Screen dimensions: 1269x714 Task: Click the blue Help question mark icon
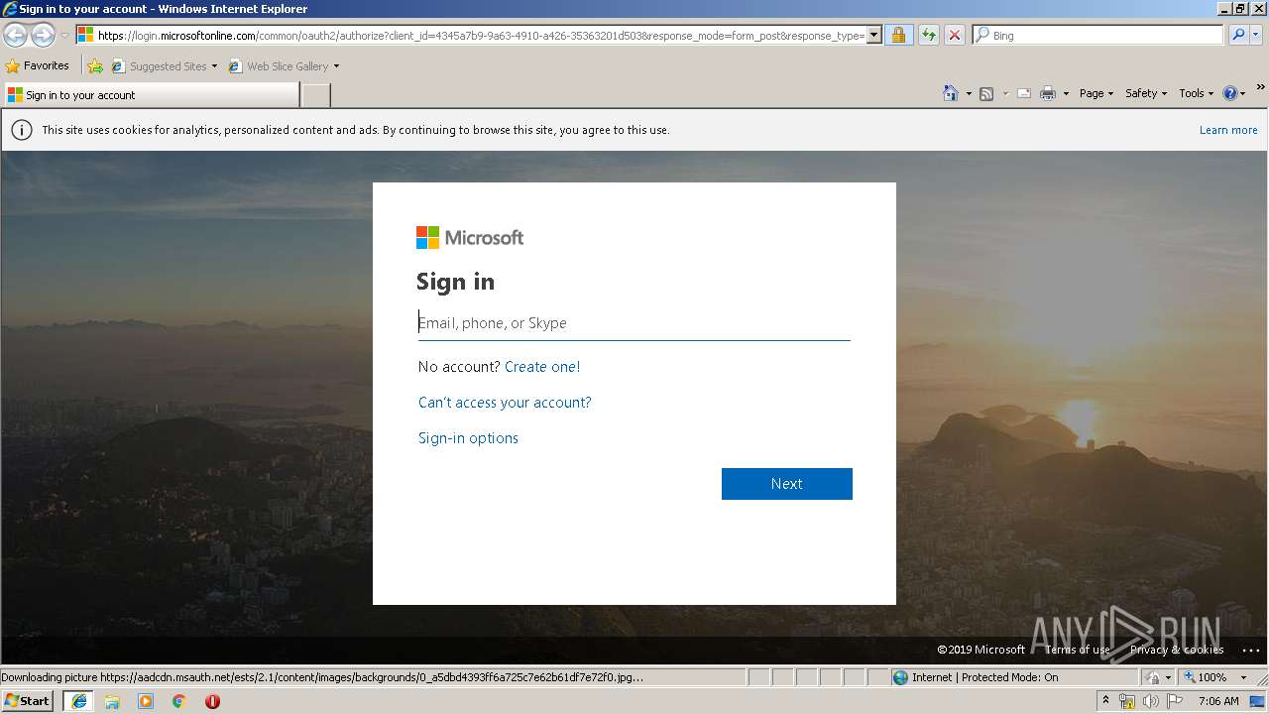[1230, 93]
